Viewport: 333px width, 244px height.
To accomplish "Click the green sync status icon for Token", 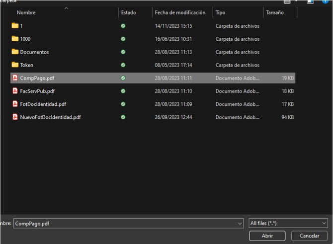I will 123,65.
